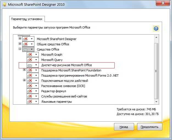Click the help question mark icon
172x140 pixels.
pyautogui.click(x=156, y=29)
